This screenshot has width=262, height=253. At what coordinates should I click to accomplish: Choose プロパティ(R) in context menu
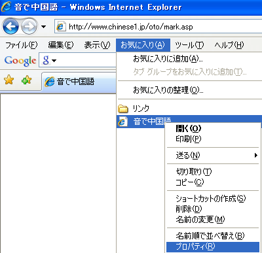213,247
